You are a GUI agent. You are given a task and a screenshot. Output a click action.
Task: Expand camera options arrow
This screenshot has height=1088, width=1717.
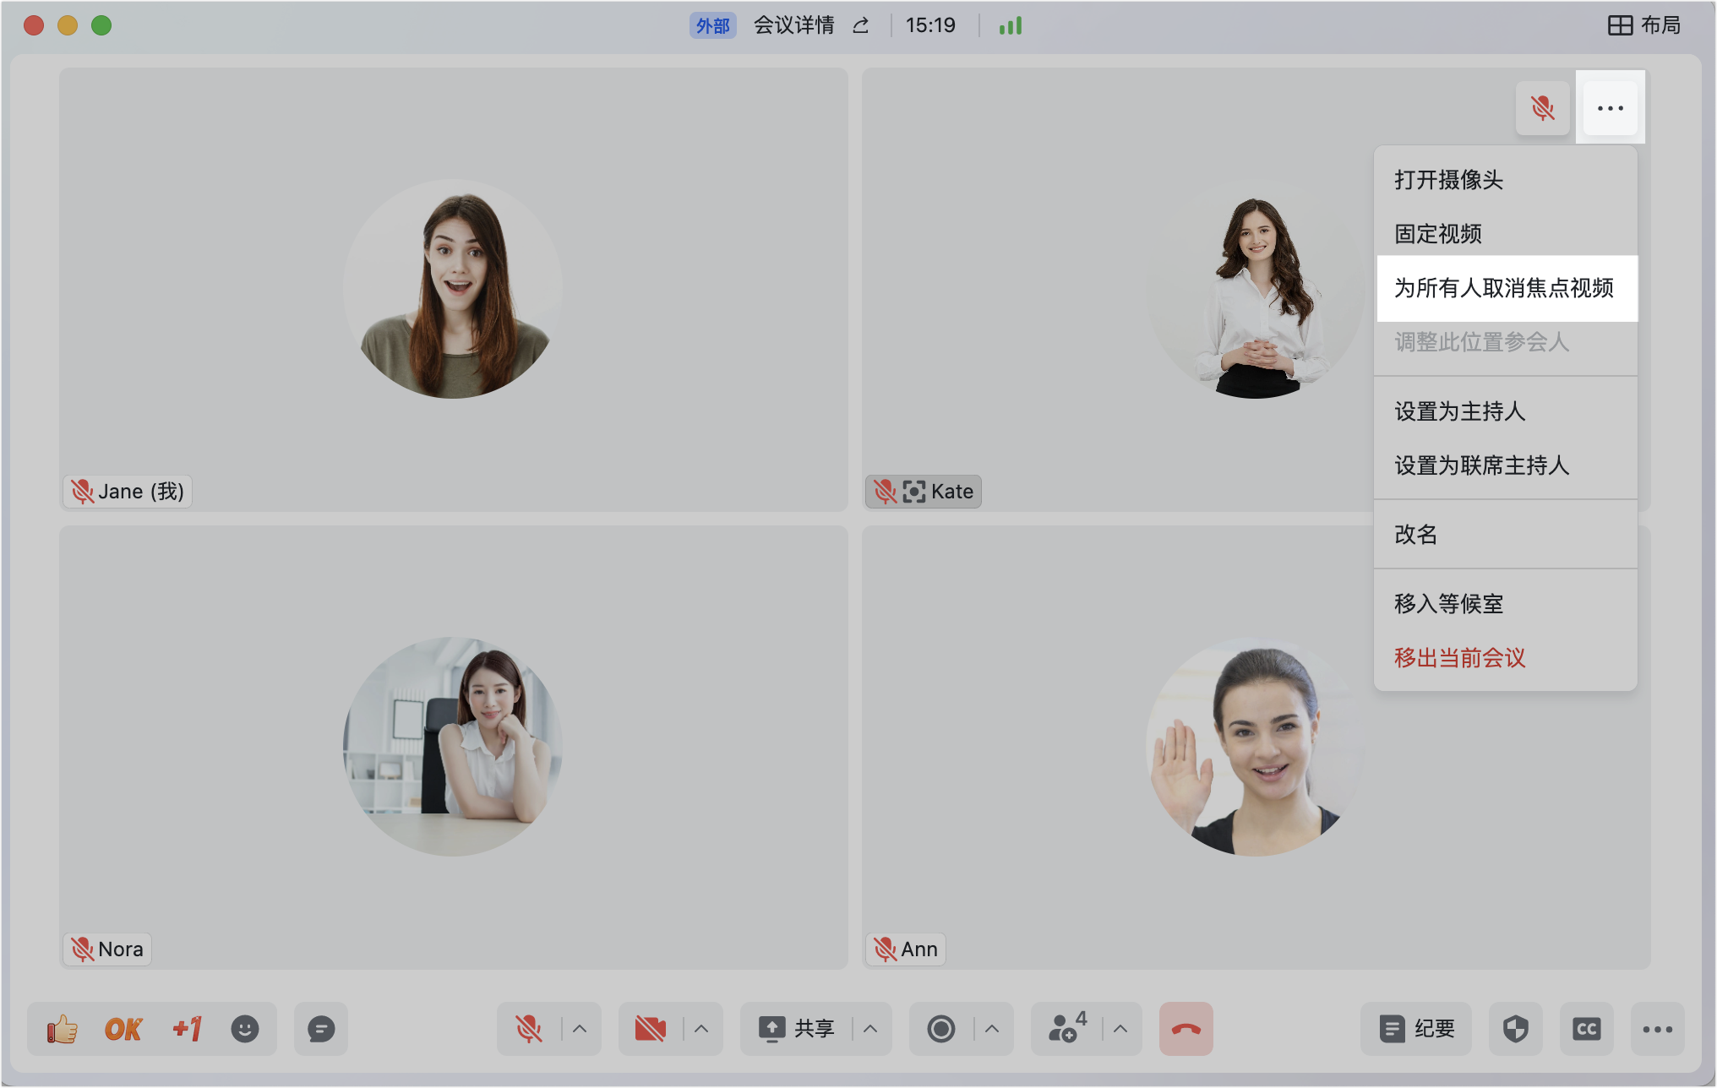701,1029
